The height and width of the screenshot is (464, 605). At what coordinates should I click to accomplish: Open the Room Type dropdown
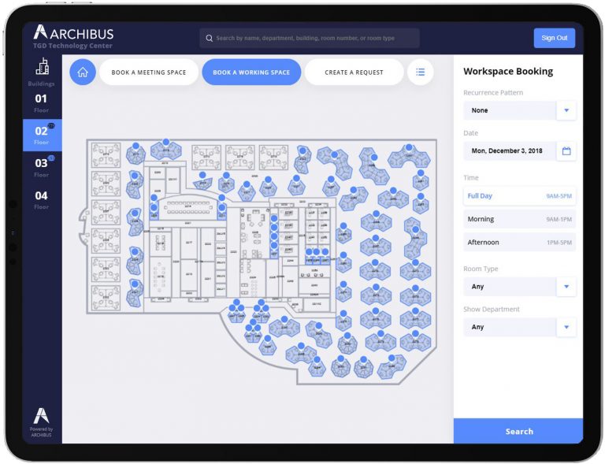coord(566,287)
